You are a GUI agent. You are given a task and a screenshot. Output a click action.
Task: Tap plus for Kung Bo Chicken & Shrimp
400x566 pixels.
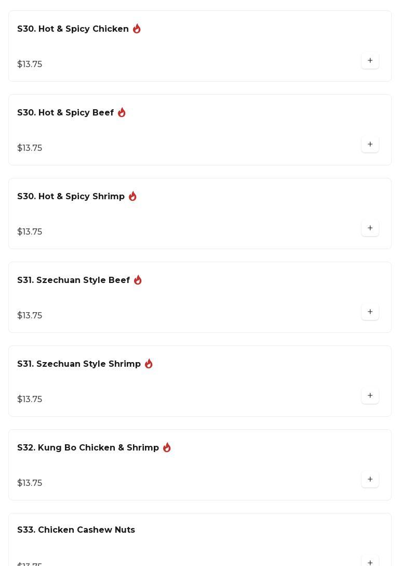[370, 480]
